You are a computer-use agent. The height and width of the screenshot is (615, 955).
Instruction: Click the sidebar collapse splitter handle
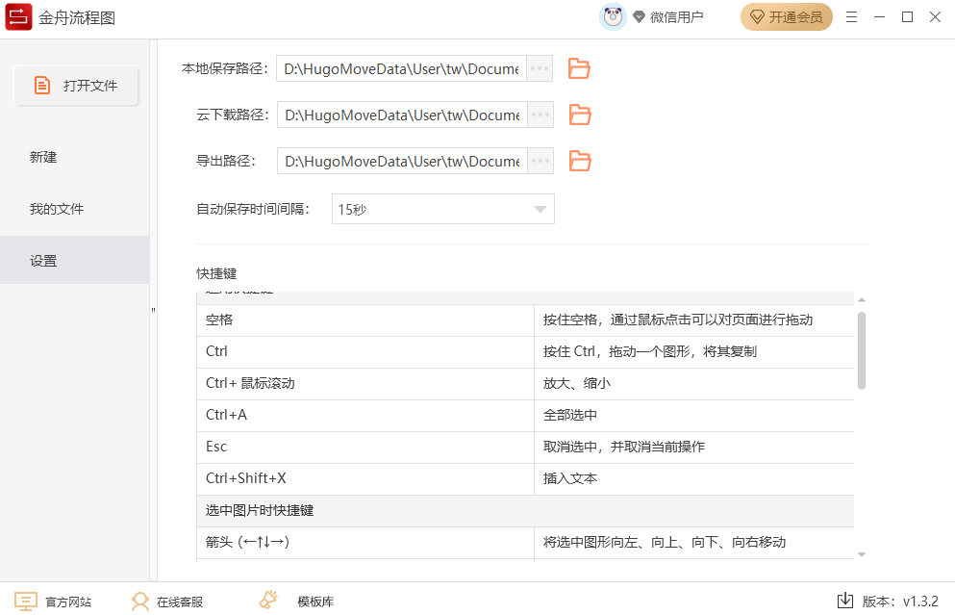coord(154,310)
